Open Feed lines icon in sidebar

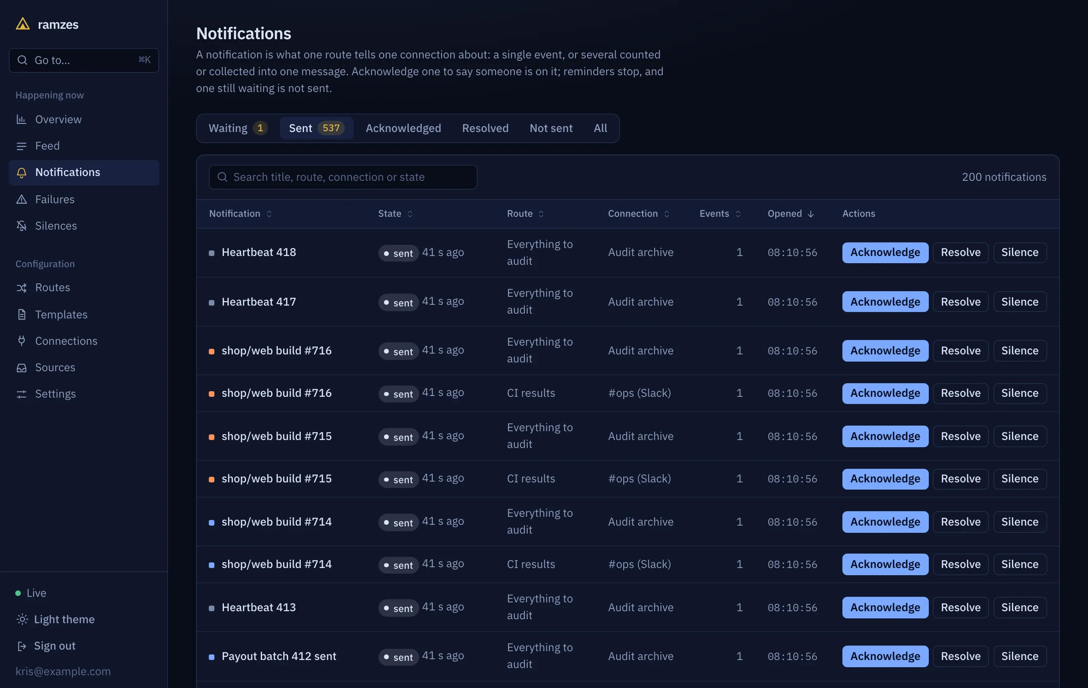point(21,146)
